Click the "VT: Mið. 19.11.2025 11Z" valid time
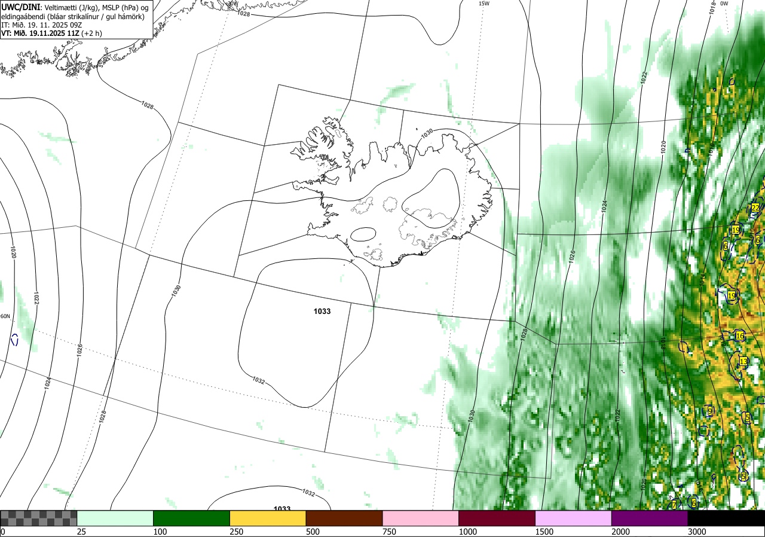This screenshot has height=537, width=765. coord(39,33)
